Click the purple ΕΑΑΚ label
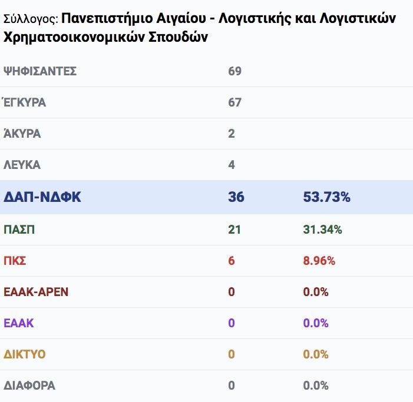413x402 pixels. click(x=19, y=323)
